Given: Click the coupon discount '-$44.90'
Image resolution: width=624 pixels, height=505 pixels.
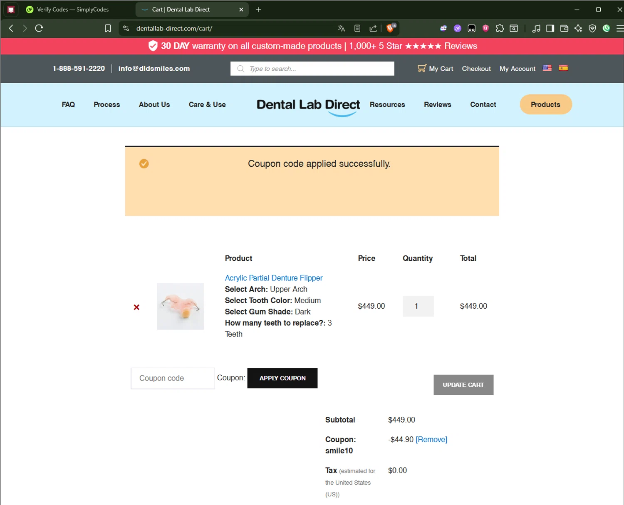Looking at the screenshot, I should (401, 439).
